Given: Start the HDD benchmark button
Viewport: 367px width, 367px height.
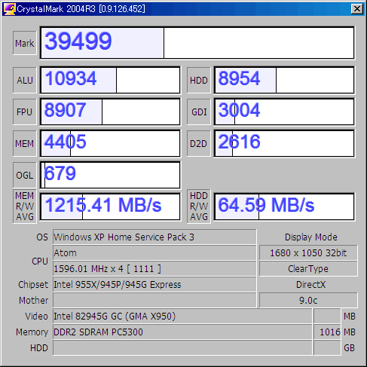Looking at the screenshot, I should point(199,80).
